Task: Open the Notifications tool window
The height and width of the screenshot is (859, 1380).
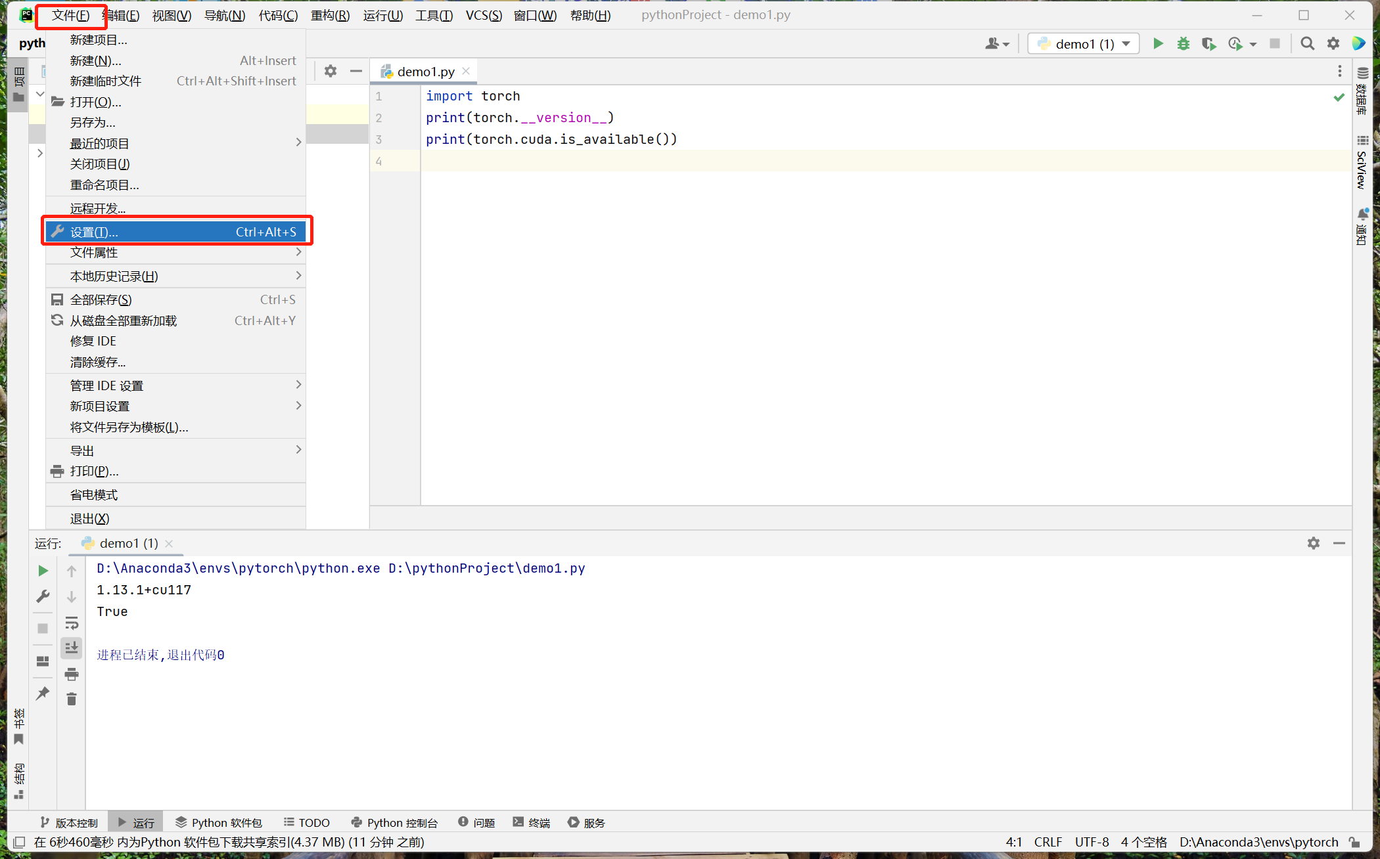Action: click(1362, 227)
